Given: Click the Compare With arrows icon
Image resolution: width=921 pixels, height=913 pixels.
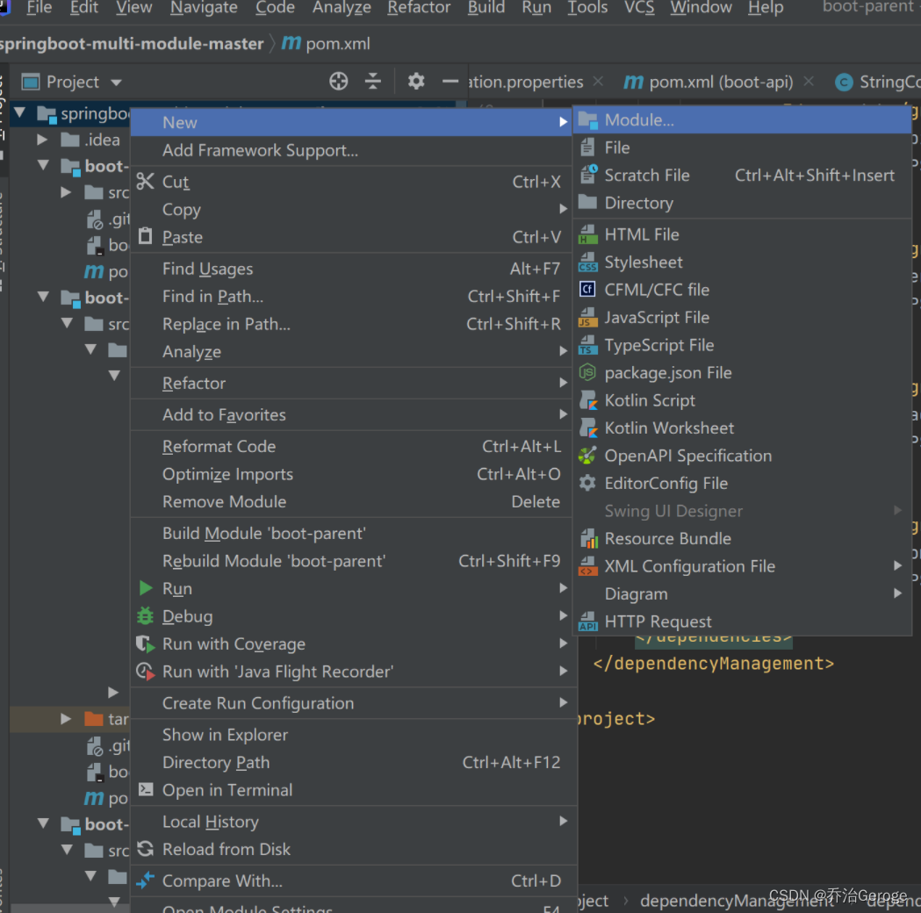Looking at the screenshot, I should pyautogui.click(x=145, y=881).
